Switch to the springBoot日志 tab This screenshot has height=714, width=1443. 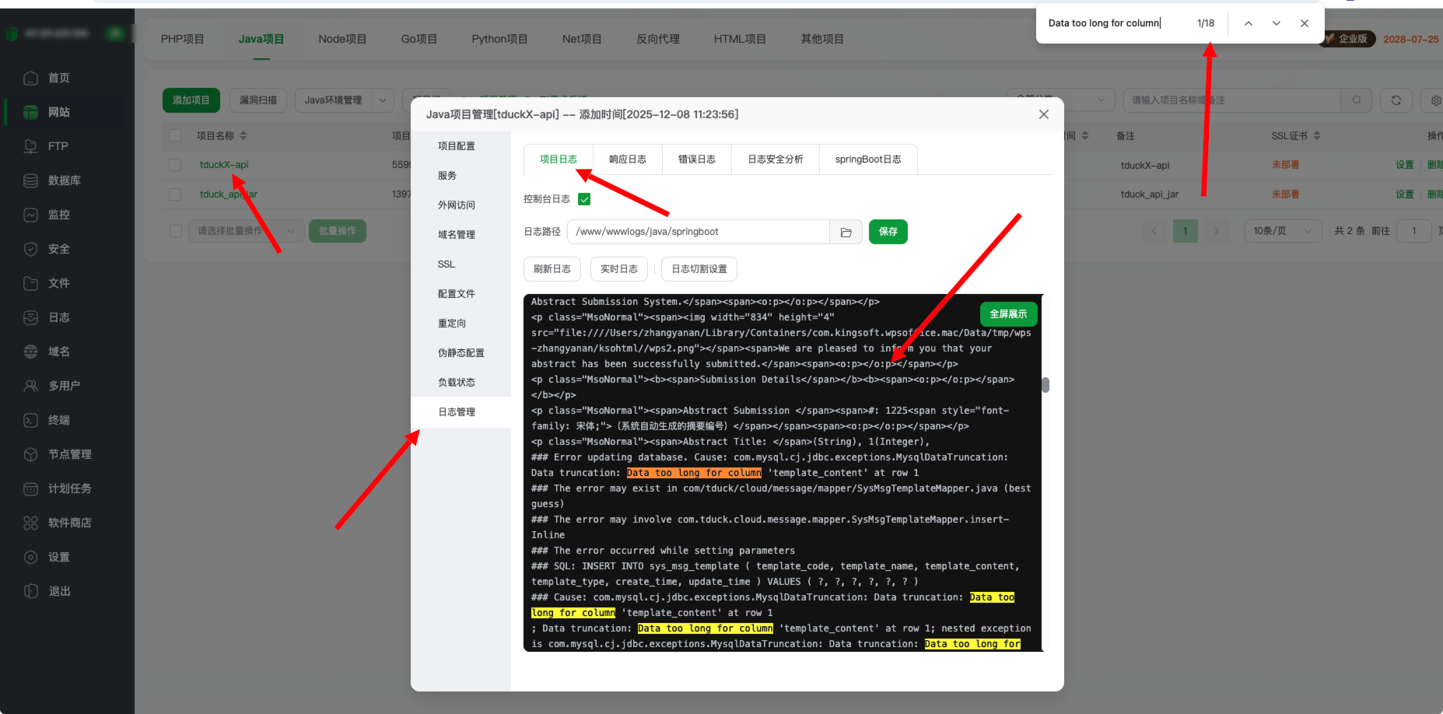[x=868, y=159]
